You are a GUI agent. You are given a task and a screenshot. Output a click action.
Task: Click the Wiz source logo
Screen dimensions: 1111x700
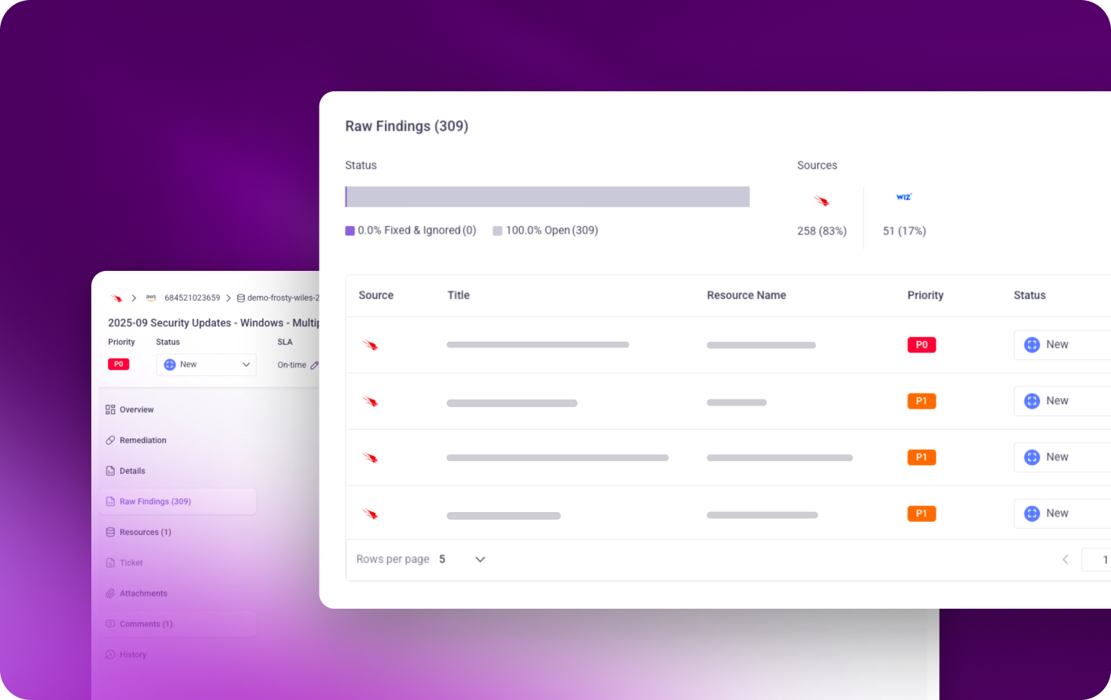pos(903,197)
